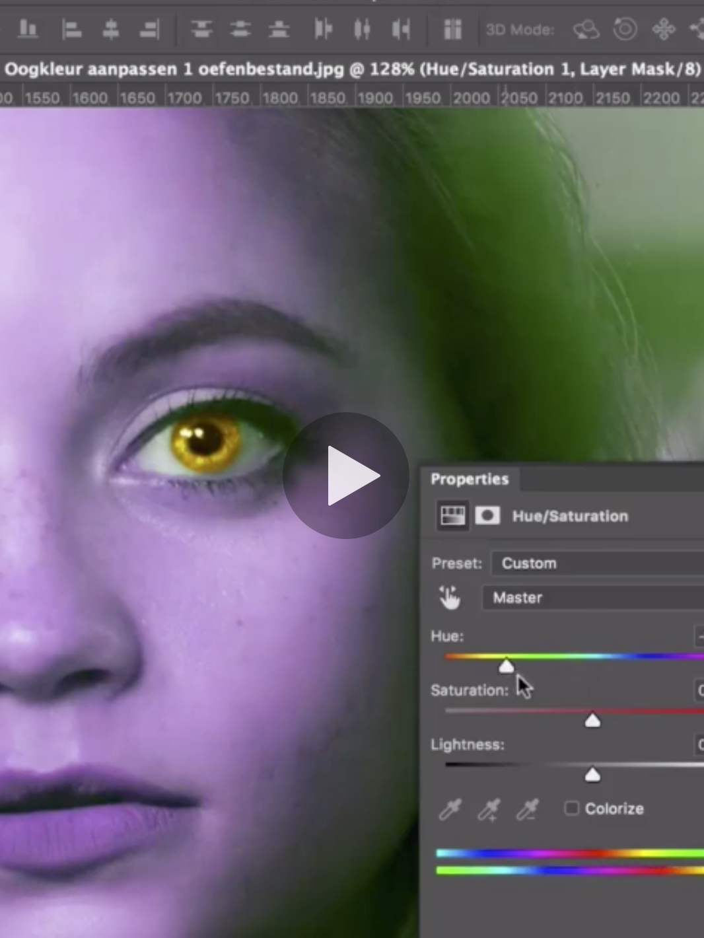Click the Align left edges icon

[71, 29]
